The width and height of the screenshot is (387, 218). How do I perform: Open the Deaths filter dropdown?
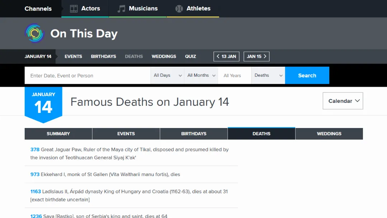coord(268,75)
